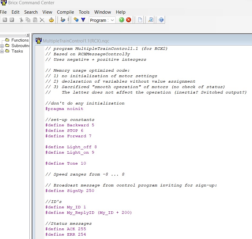
Task: Click the '// Memory usage optimized code:' comment
Action: coord(87,70)
